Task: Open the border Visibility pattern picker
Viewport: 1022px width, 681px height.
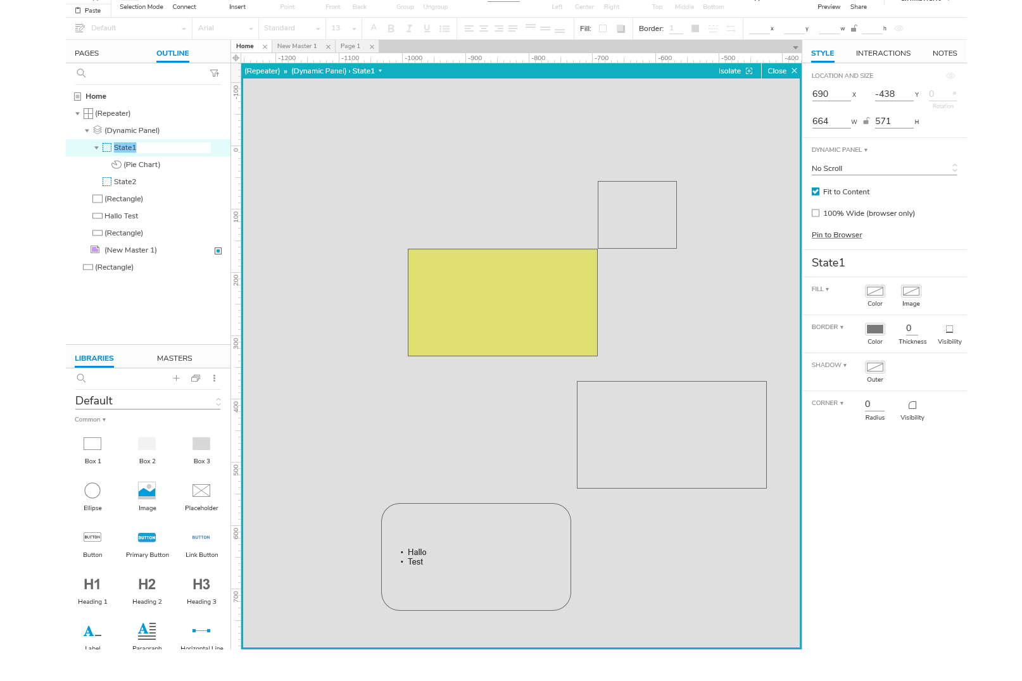Action: point(949,329)
